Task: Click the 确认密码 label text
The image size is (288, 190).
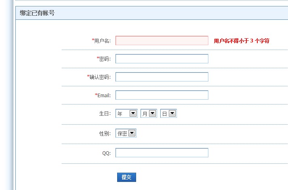Action: [x=100, y=77]
